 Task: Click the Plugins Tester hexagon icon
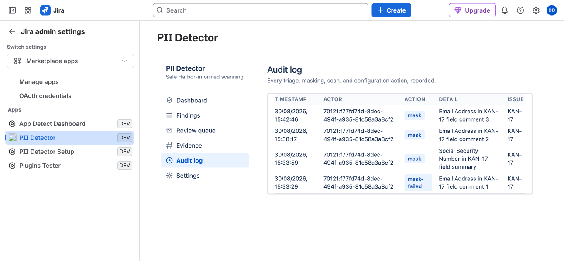coord(12,166)
